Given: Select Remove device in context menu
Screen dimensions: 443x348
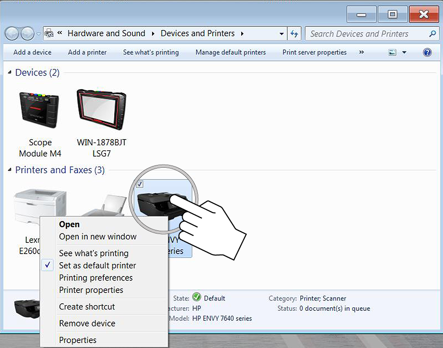Looking at the screenshot, I should coord(87,323).
